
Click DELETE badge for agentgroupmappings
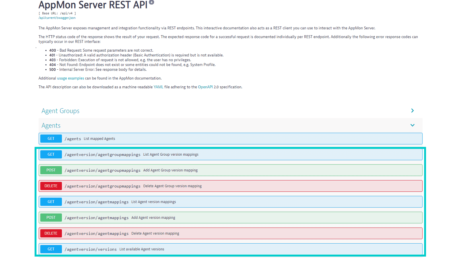(51, 186)
